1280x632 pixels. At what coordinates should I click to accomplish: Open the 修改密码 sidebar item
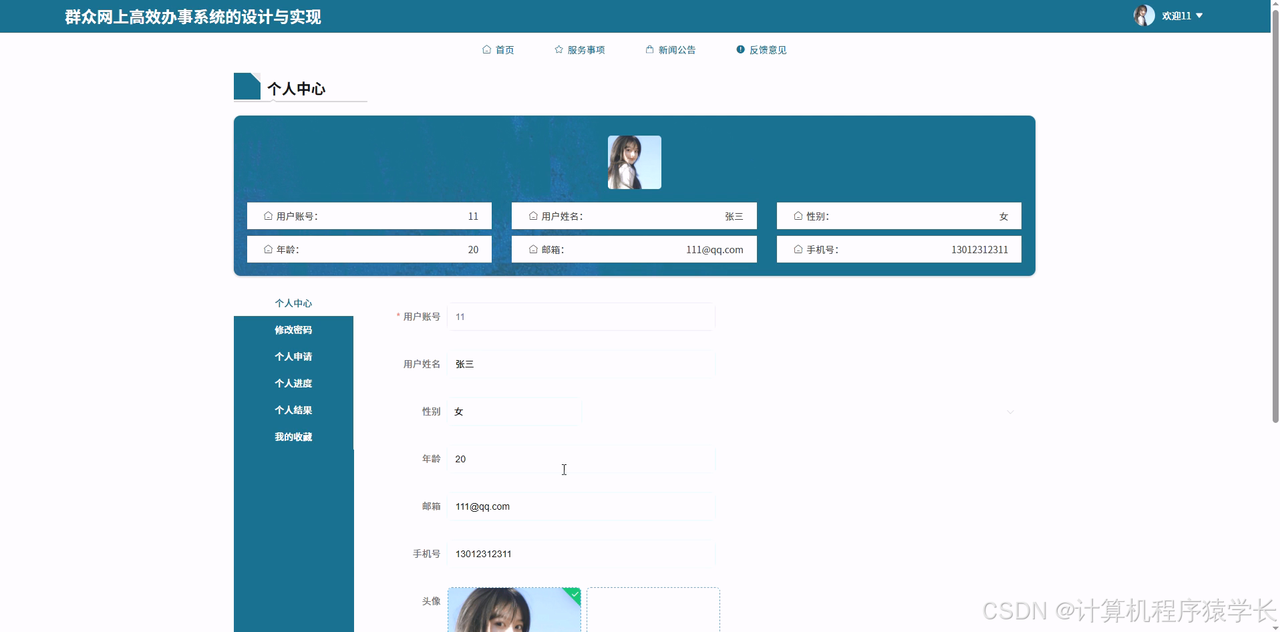click(x=293, y=329)
